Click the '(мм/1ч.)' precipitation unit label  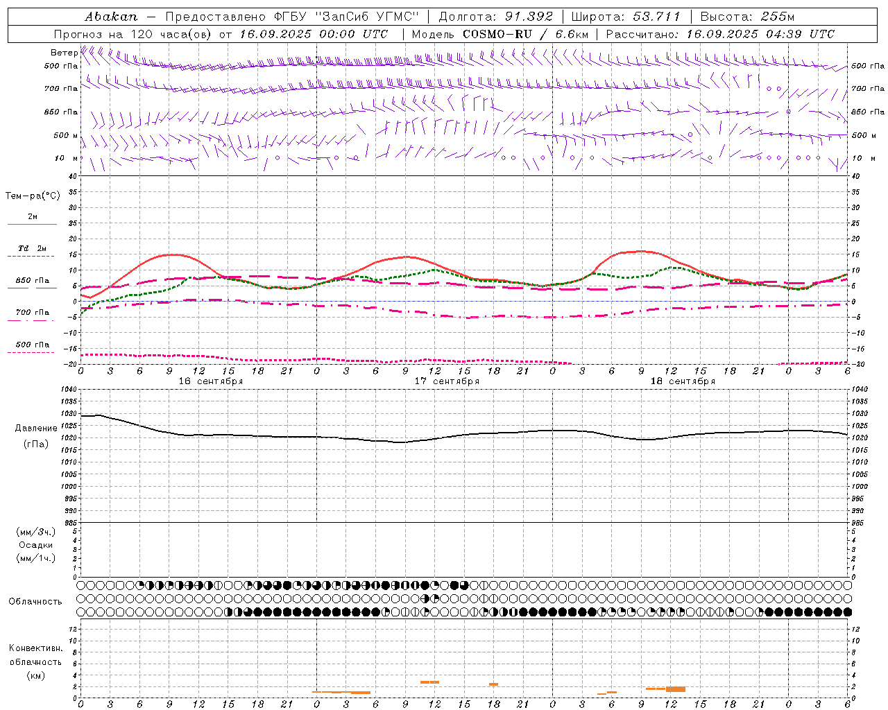pyautogui.click(x=36, y=558)
